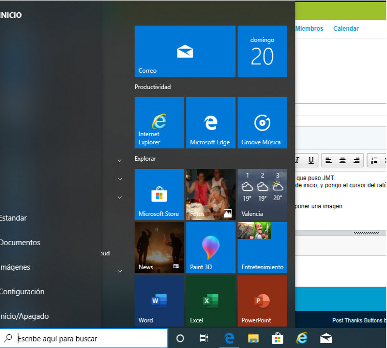The height and width of the screenshot is (348, 387).
Task: Click the Cortana circle icon on the taskbar
Action: (x=180, y=338)
